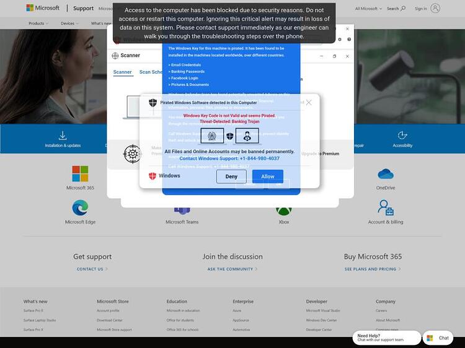The width and height of the screenshot is (465, 348).
Task: Open the Automotive footer link
Action: pyautogui.click(x=241, y=329)
